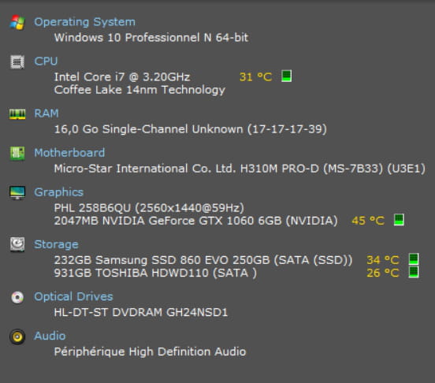Open the Operating System section link
This screenshot has height=383, width=435.
84,22
